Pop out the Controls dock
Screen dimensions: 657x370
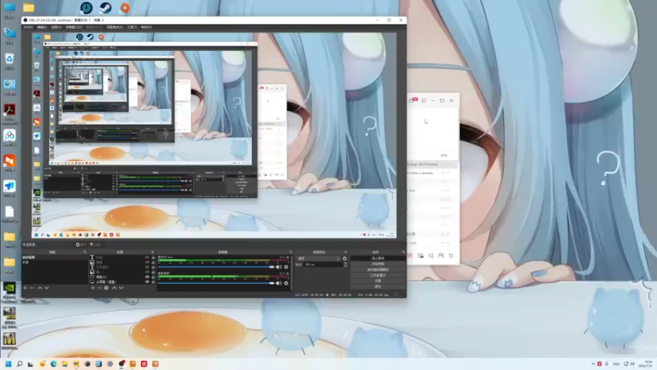pyautogui.click(x=403, y=252)
